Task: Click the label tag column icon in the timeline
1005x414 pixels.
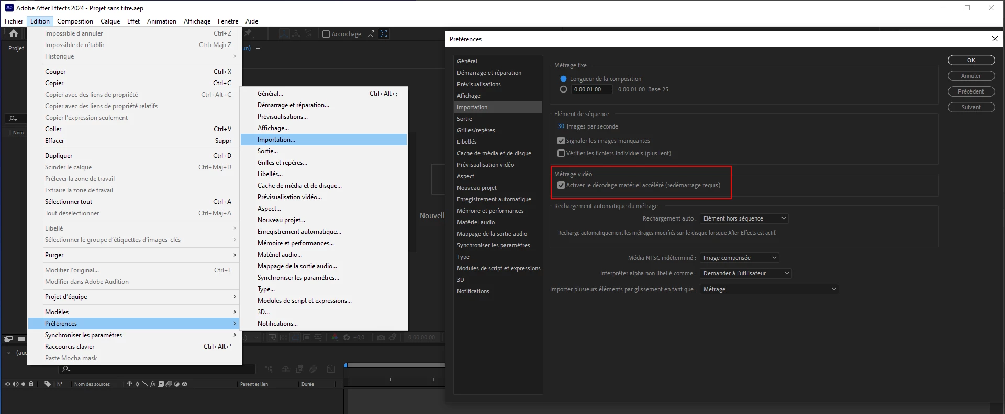Action: point(48,384)
